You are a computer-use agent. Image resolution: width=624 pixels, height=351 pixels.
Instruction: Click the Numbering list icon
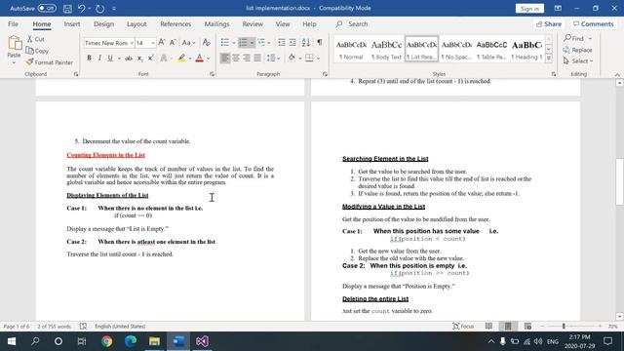pyautogui.click(x=243, y=42)
